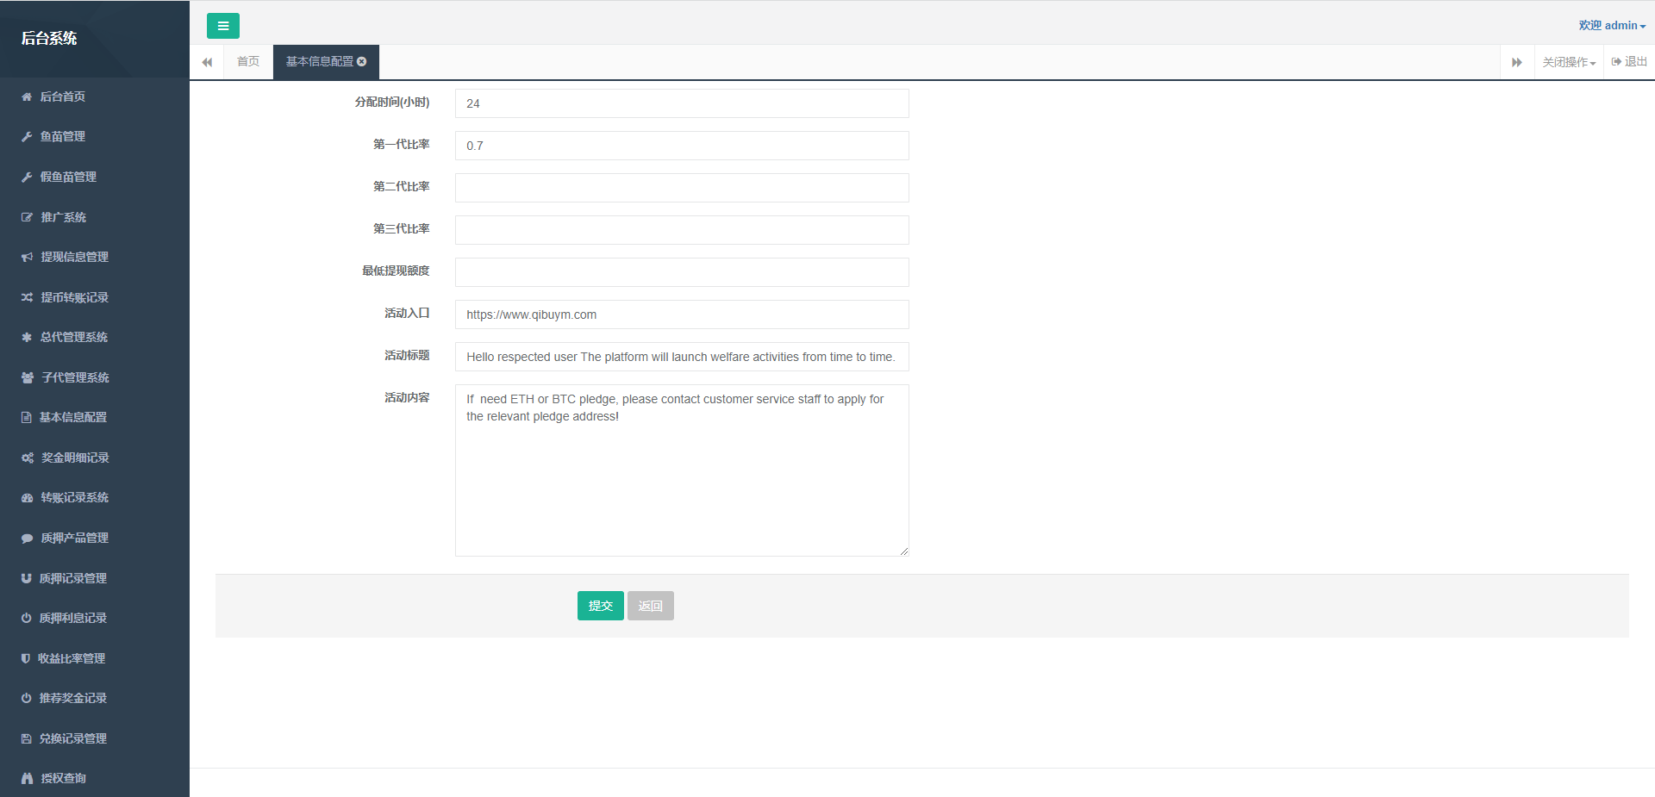Toggle the sidebar with the hamburger button
Viewport: 1655px width, 797px height.
222,26
